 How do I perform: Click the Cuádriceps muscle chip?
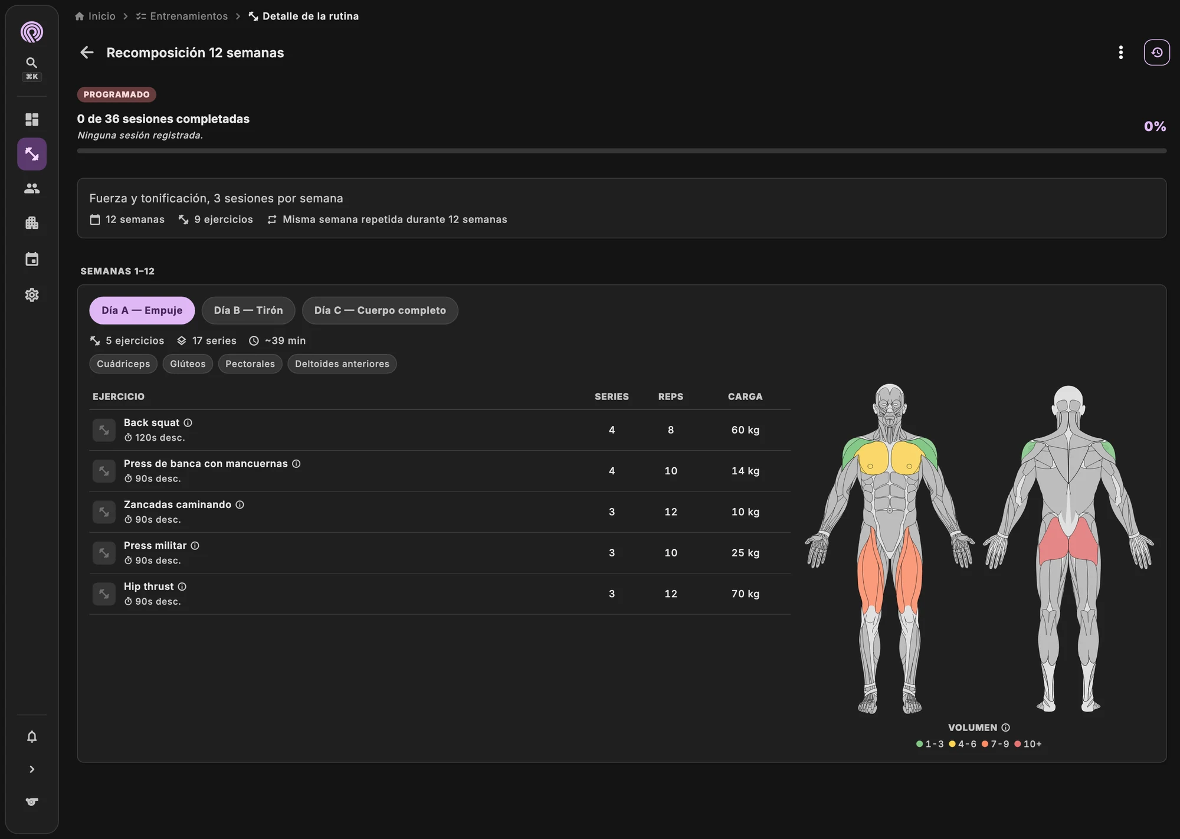pos(123,364)
